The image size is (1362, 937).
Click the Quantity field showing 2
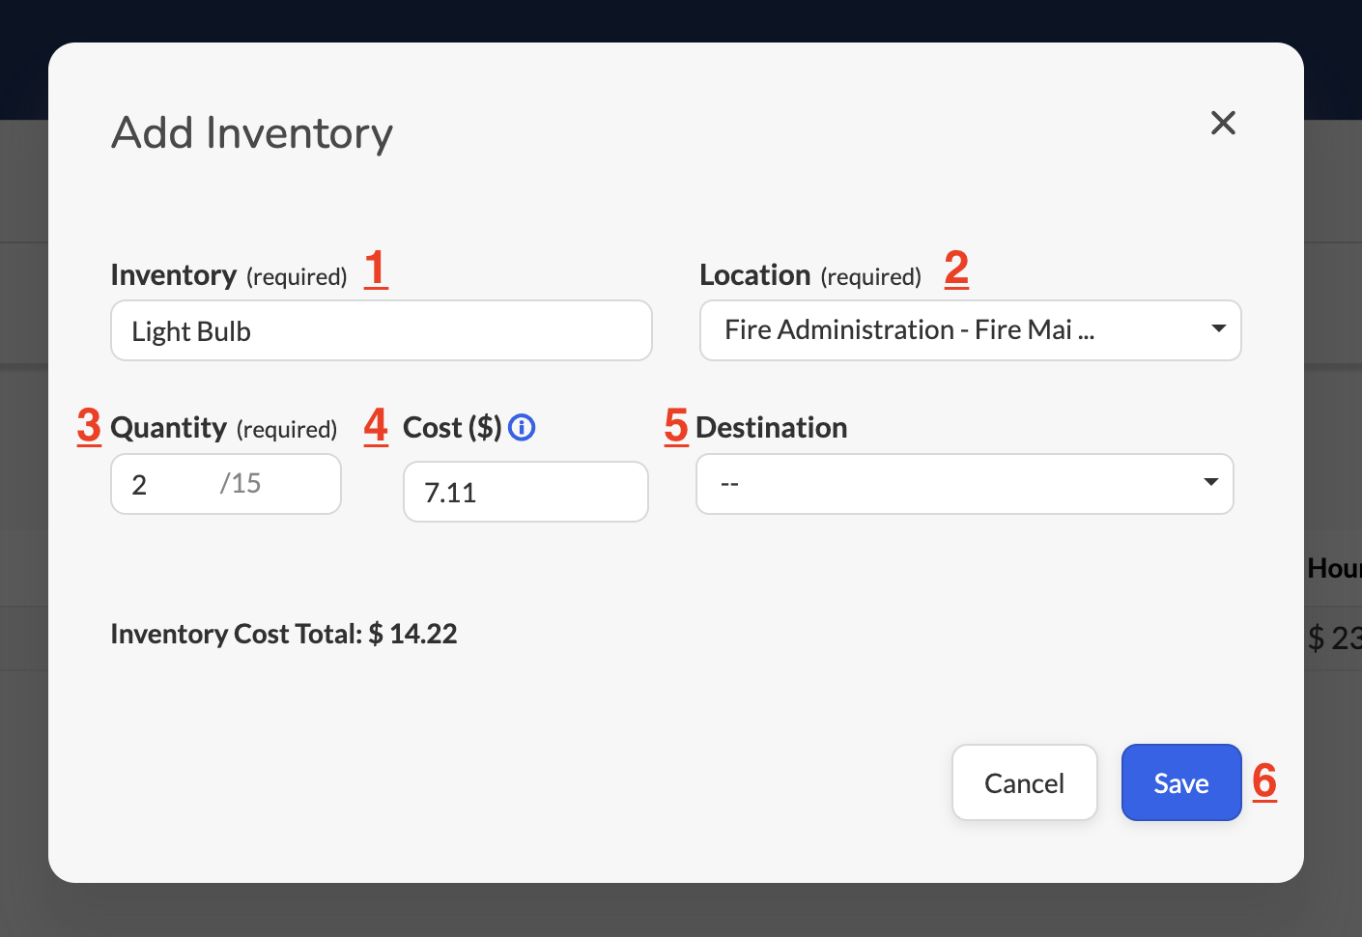[x=226, y=484]
